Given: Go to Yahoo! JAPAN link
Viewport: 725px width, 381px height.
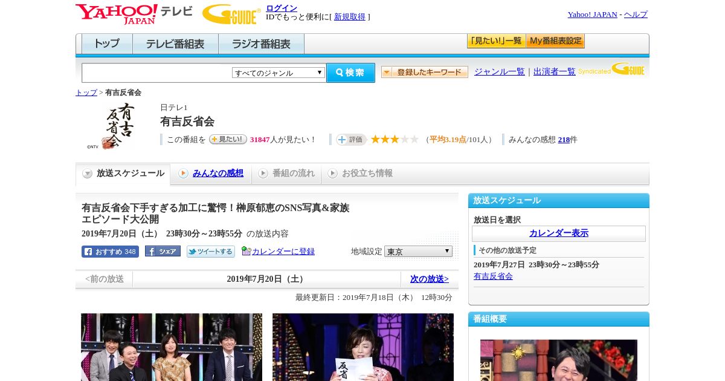Looking at the screenshot, I should pyautogui.click(x=592, y=15).
